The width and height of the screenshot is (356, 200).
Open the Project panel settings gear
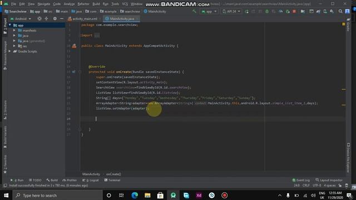coord(55,18)
